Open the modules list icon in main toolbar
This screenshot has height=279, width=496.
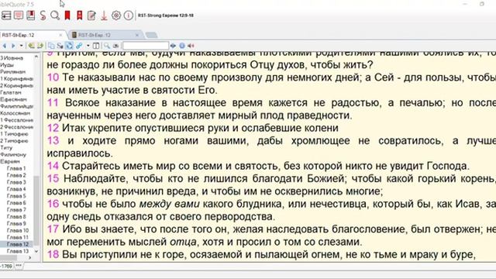(6, 15)
